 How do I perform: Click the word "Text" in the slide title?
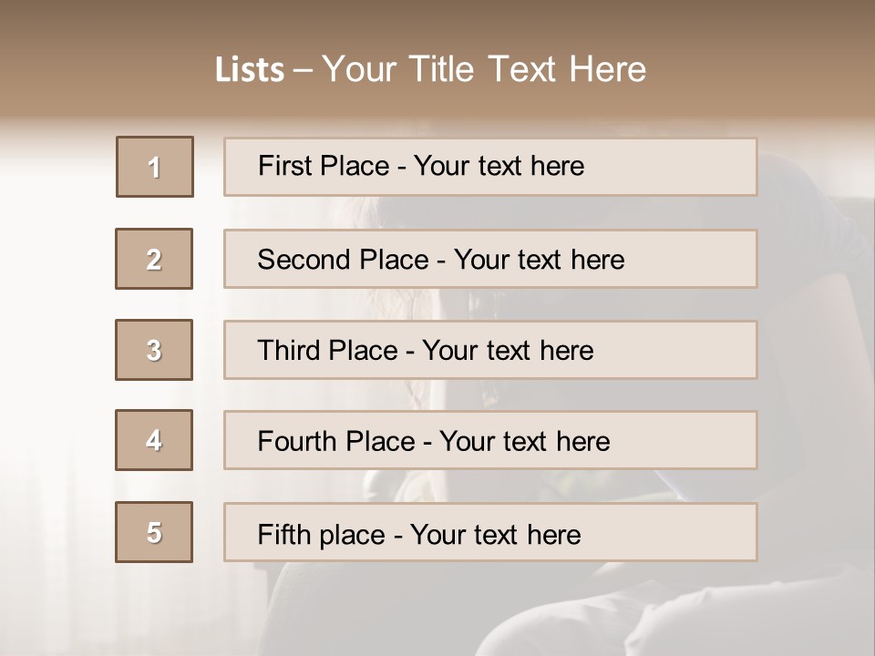click(522, 70)
